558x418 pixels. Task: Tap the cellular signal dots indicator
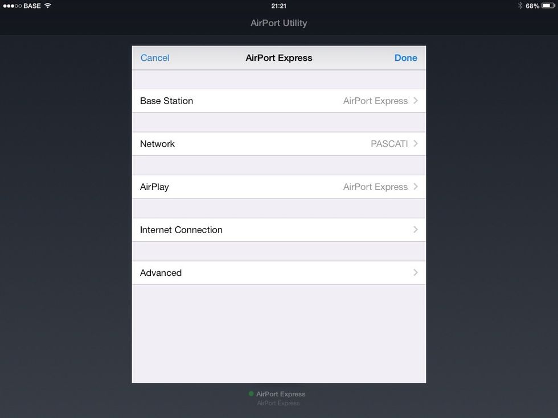click(x=12, y=6)
